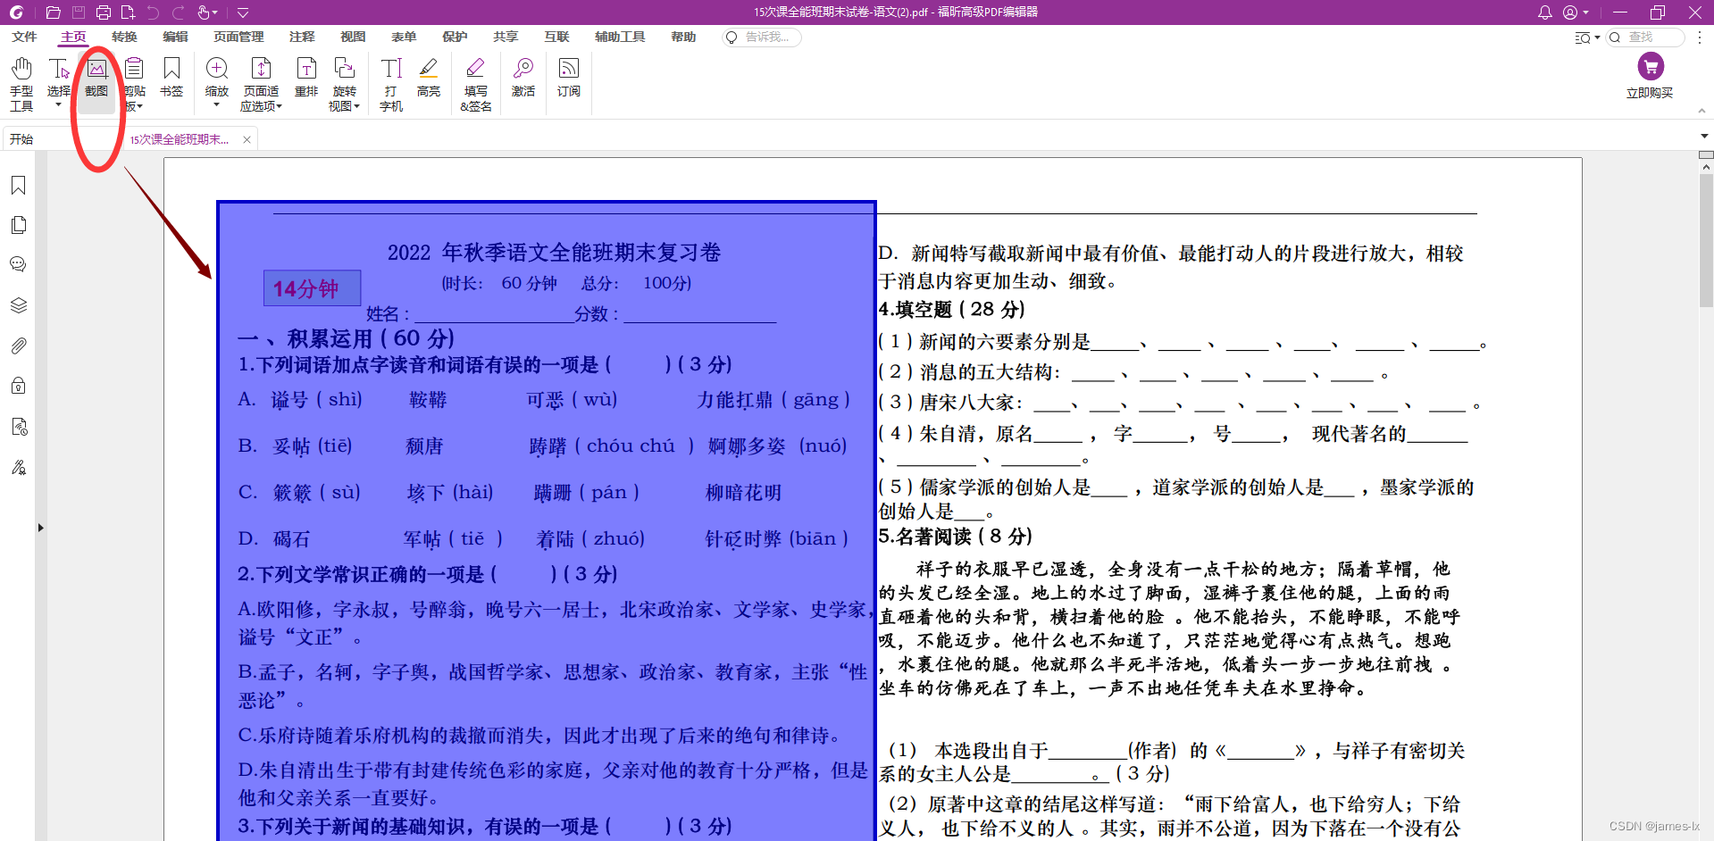This screenshot has height=841, width=1714.
Task: Add a bookmark with the 书签 tool
Action: coord(171,80)
